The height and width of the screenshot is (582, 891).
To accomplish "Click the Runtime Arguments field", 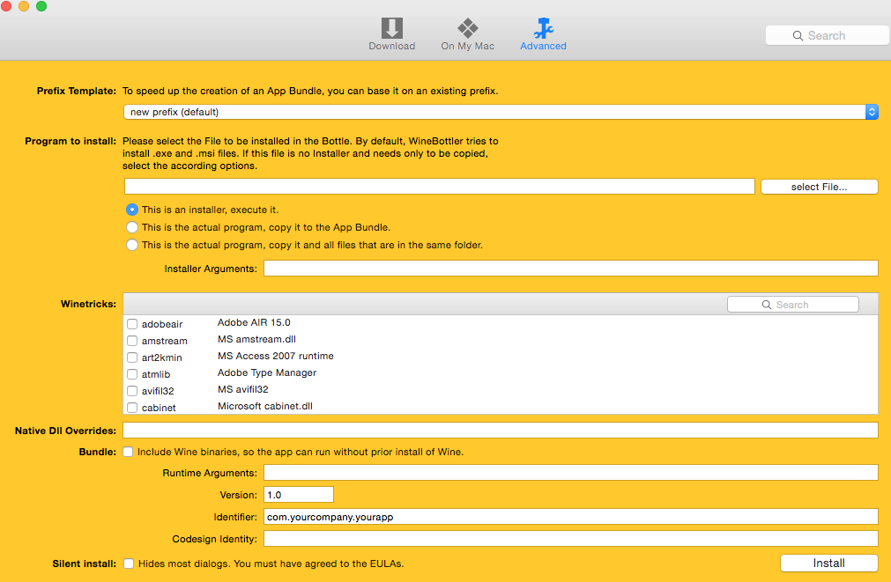I will (570, 473).
